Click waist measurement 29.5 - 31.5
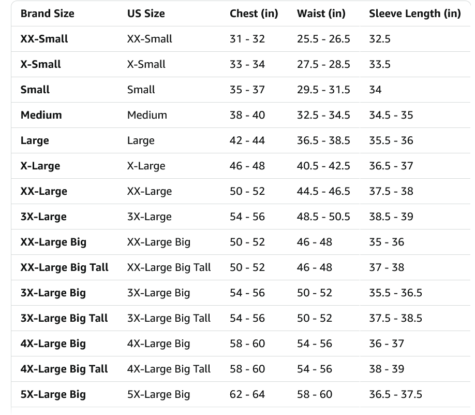The width and height of the screenshot is (475, 415). pos(323,90)
